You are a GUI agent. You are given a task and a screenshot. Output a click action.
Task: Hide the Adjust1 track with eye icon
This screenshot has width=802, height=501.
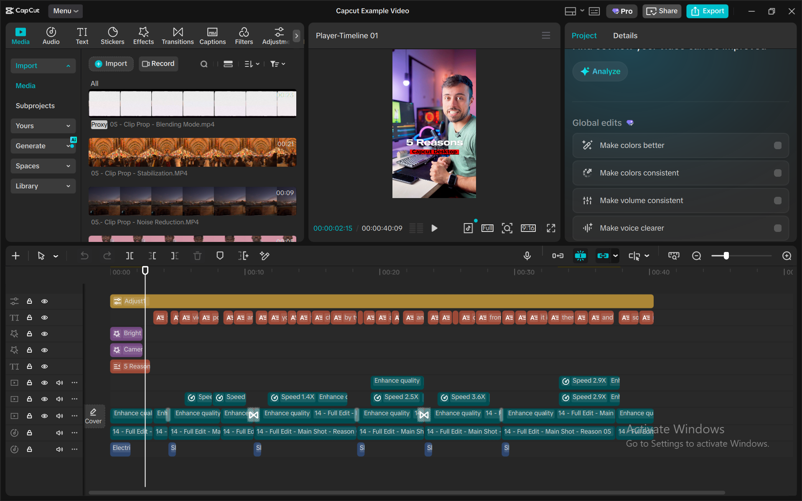(x=44, y=301)
